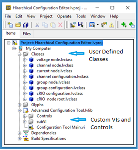This screenshot has width=138, height=150.
Task: Expand channel node.lvclass
Action: [25, 65]
